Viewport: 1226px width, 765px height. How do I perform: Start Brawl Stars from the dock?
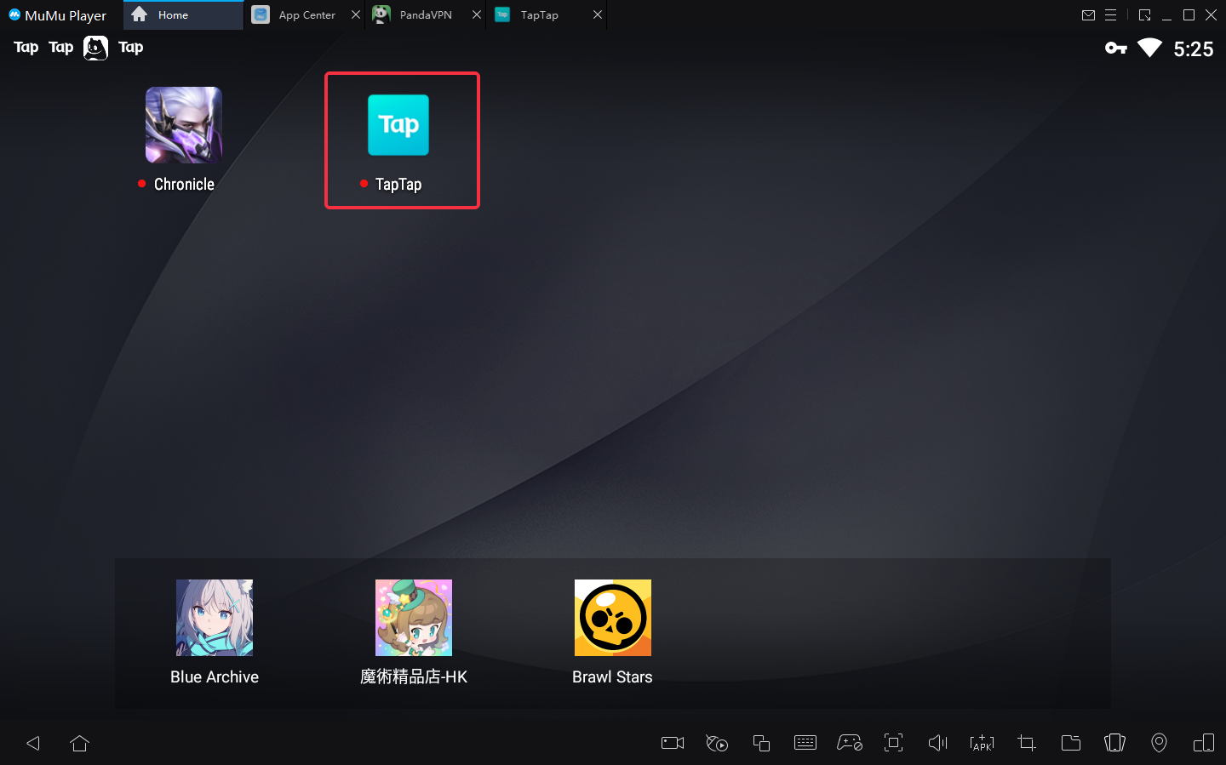pos(613,618)
